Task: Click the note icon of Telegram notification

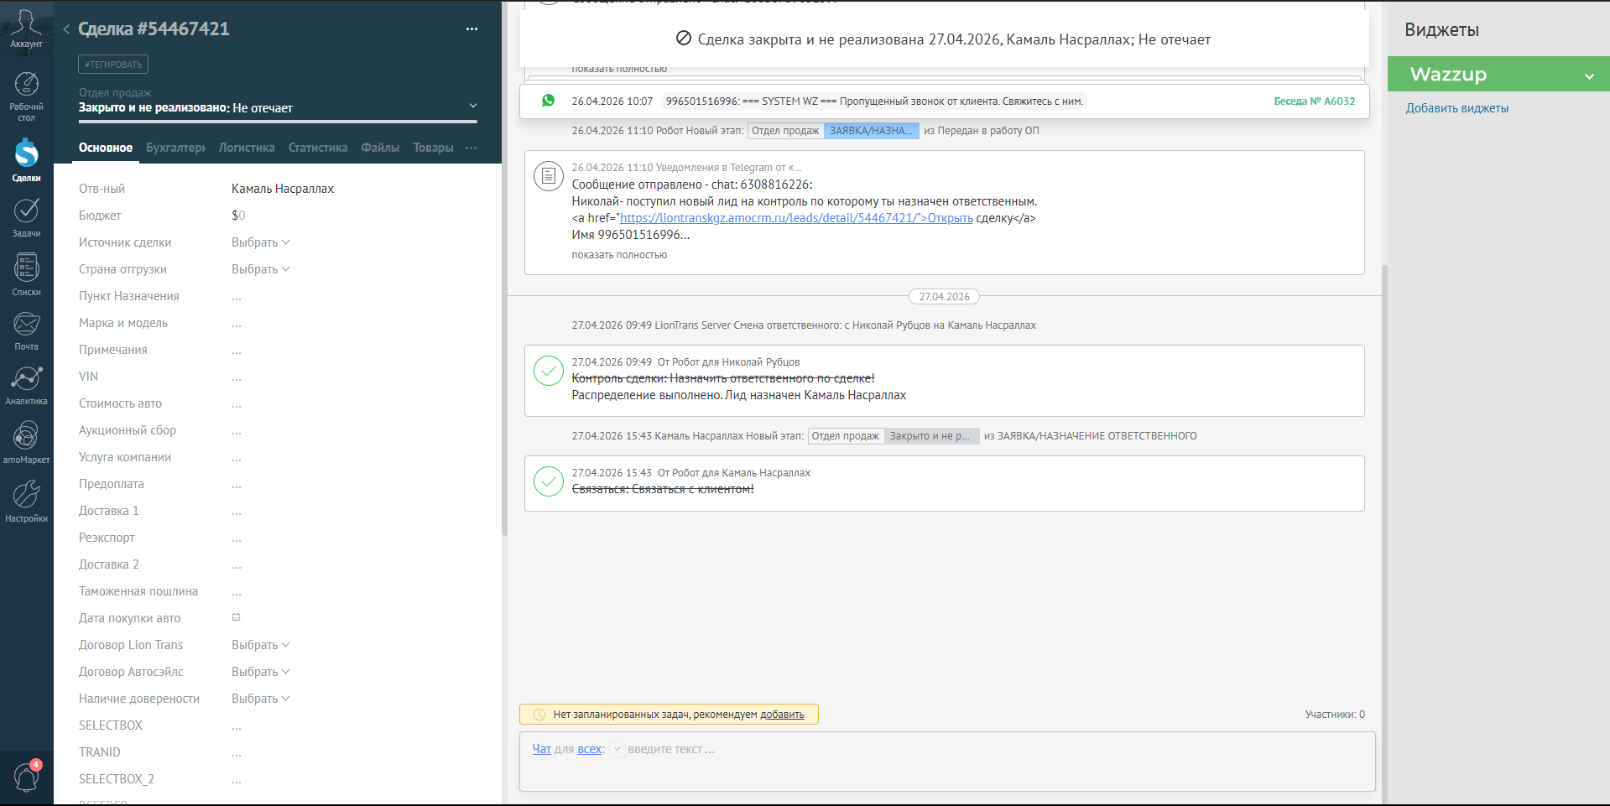Action: click(x=548, y=176)
